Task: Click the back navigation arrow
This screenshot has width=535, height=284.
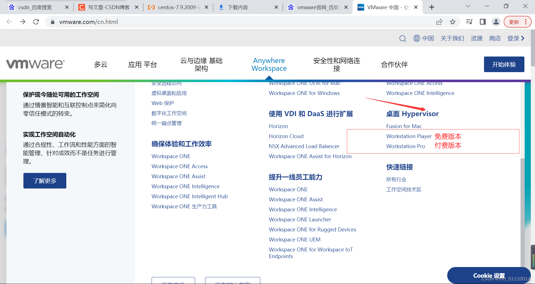Action: point(9,22)
